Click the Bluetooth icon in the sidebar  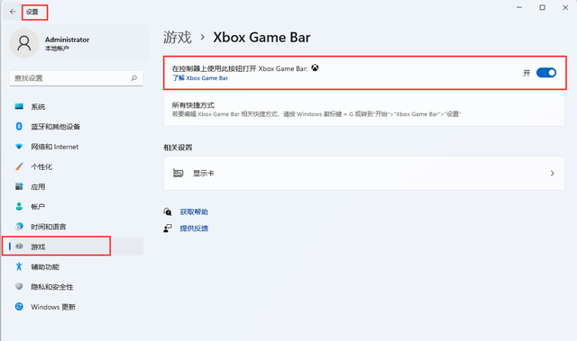(x=19, y=126)
